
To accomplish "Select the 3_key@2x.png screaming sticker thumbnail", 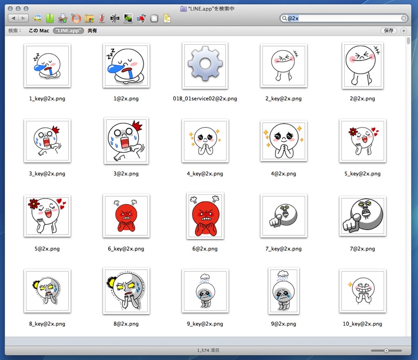I will coord(47,141).
